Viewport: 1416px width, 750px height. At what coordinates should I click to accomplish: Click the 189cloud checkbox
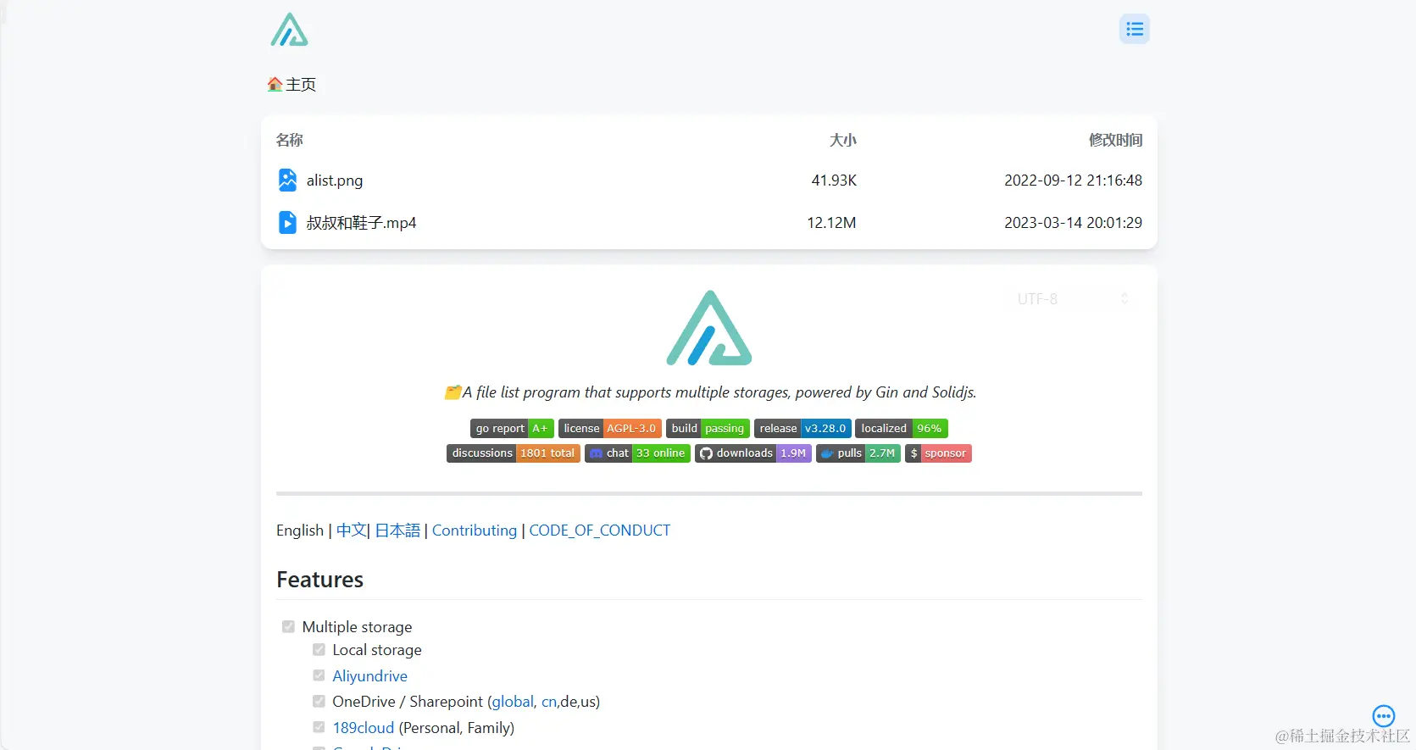(319, 727)
